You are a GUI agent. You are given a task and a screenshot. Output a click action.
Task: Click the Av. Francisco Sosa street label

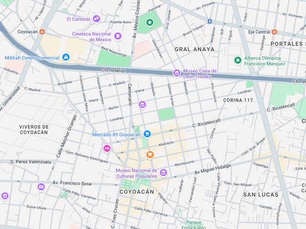pos(72,183)
